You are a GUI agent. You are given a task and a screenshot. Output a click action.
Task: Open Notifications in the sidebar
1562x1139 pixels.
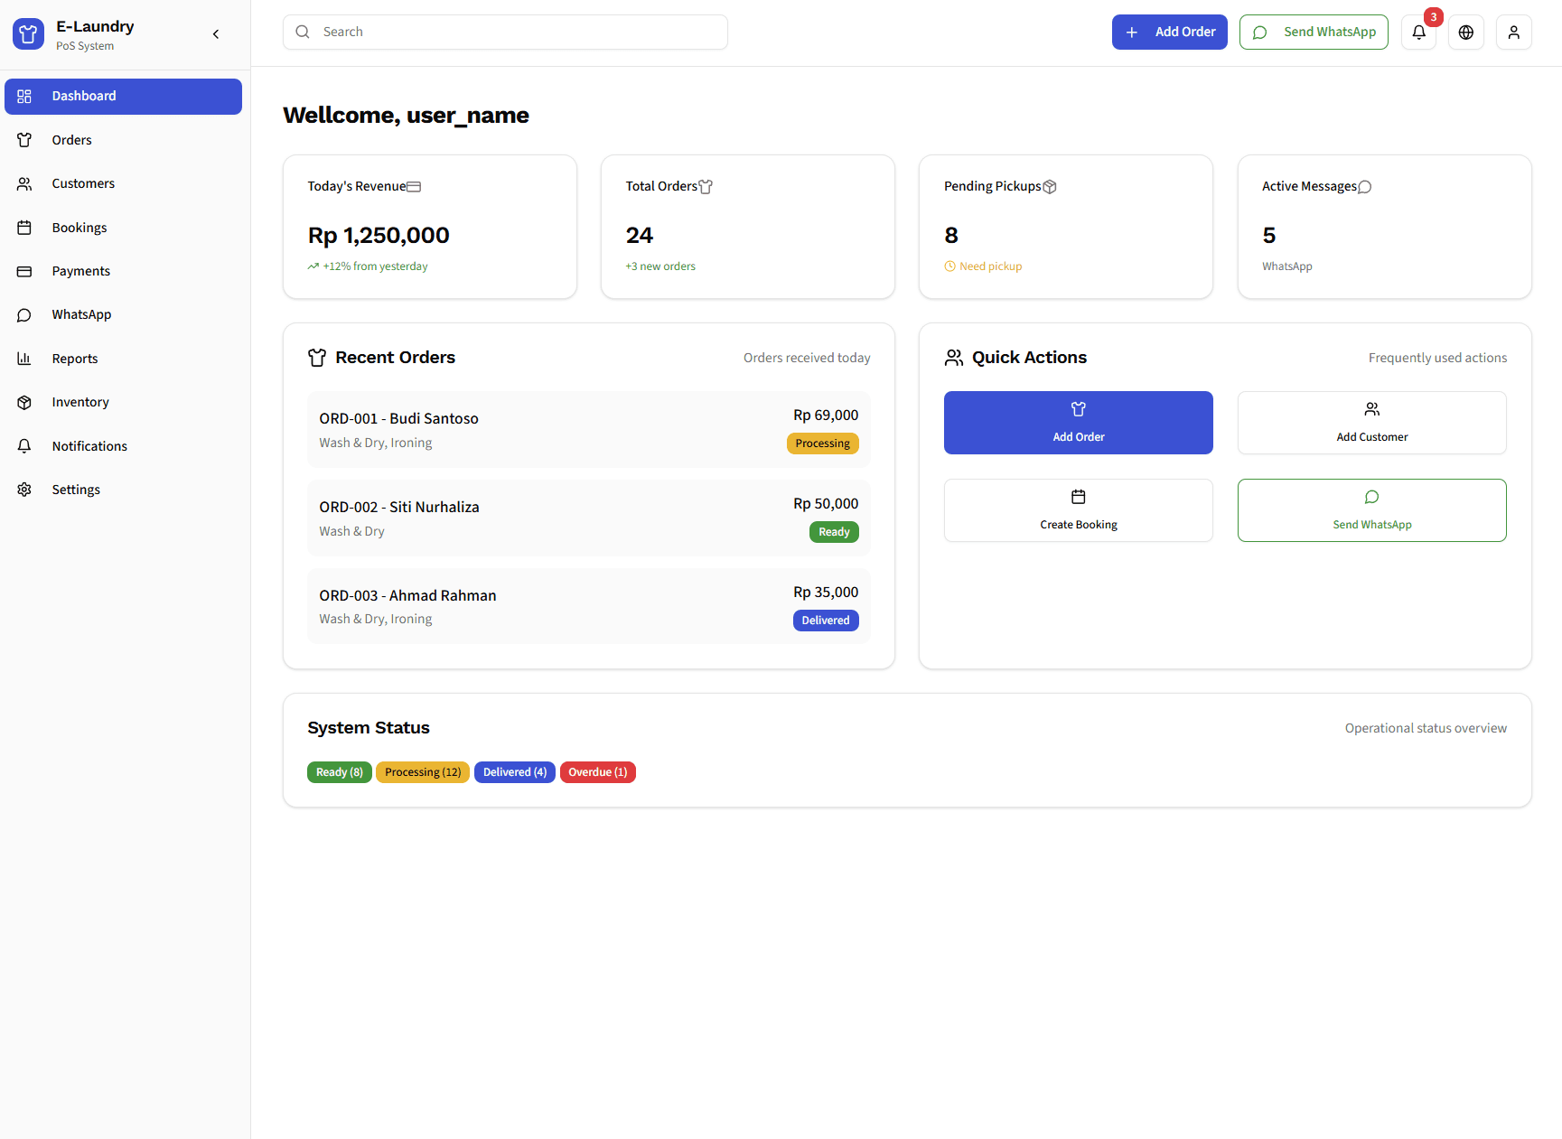123,446
